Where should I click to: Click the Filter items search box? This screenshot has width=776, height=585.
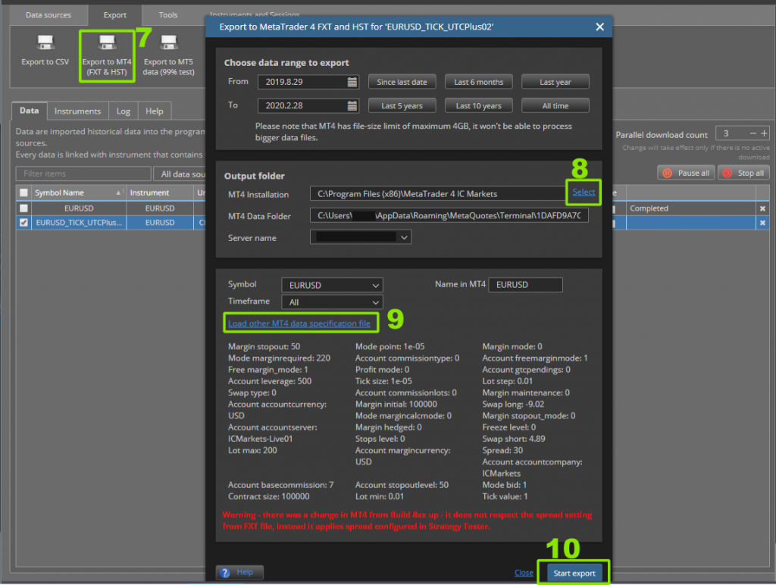pos(83,174)
